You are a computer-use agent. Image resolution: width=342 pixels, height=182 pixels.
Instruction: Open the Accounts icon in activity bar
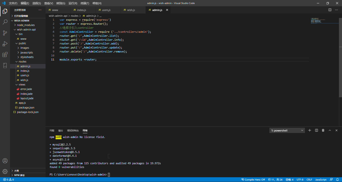click(5, 161)
